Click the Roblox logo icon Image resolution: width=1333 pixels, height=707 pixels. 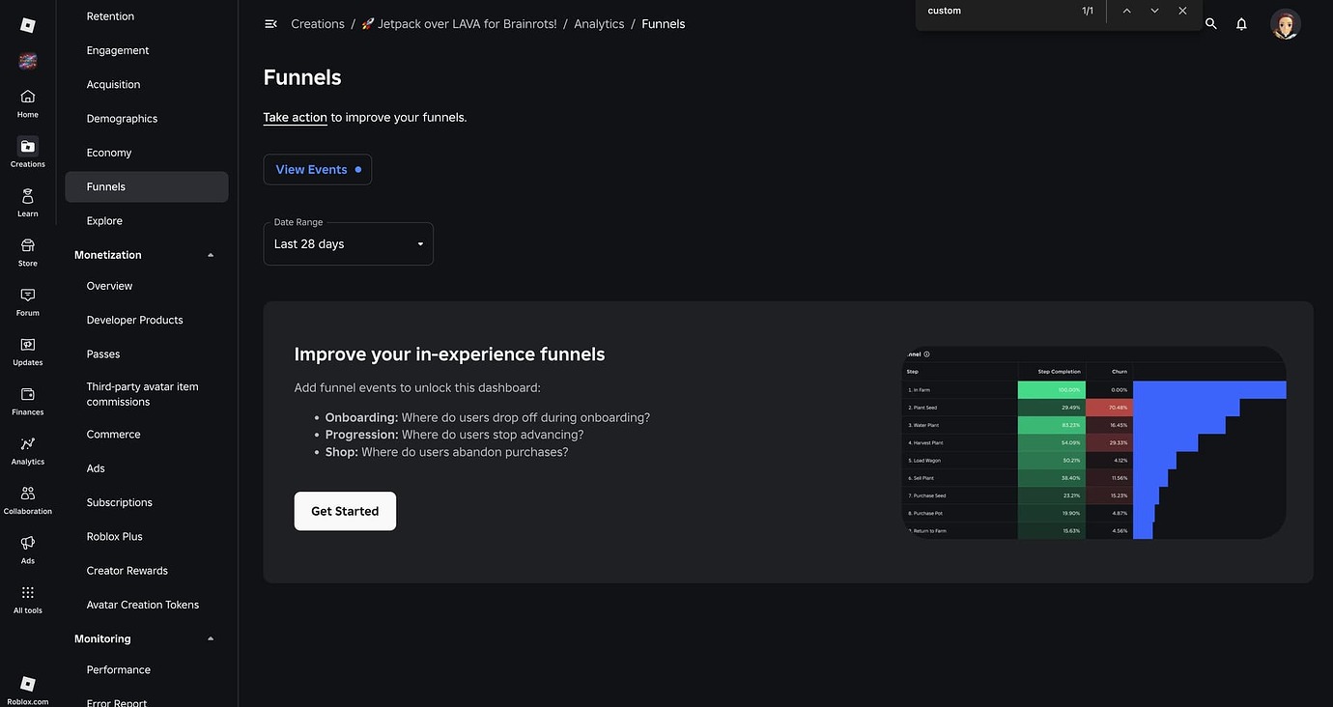point(28,25)
